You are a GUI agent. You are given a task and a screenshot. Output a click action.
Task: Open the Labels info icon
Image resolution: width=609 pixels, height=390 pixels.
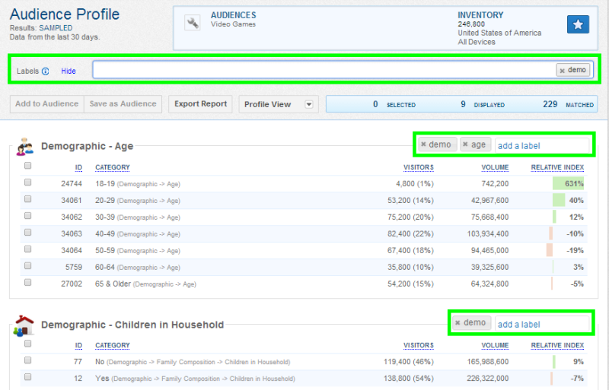(x=46, y=71)
